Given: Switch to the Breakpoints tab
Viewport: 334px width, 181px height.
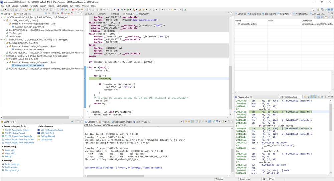Looking at the screenshot, I should (x=254, y=14).
